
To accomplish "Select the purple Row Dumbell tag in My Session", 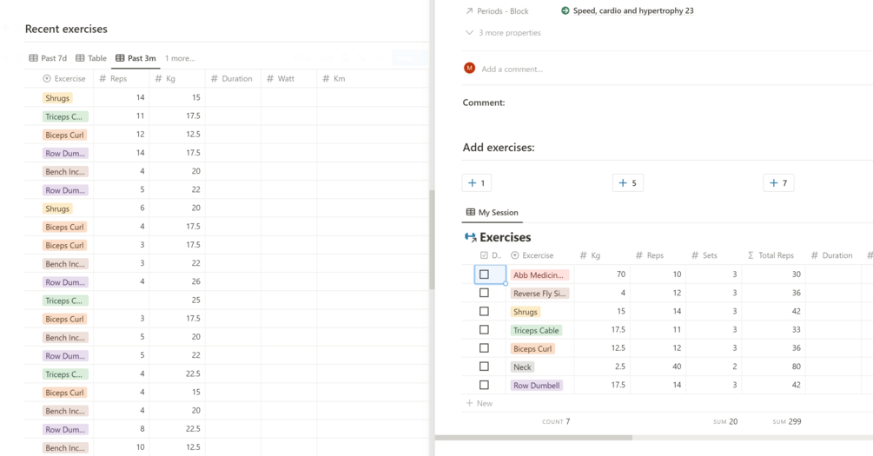I will [537, 386].
